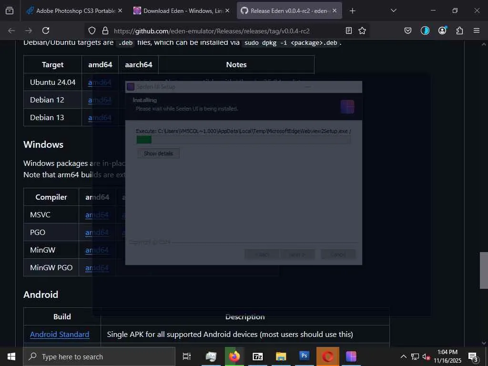Toggle Reader View for this page
The width and height of the screenshot is (488, 366).
click(349, 30)
